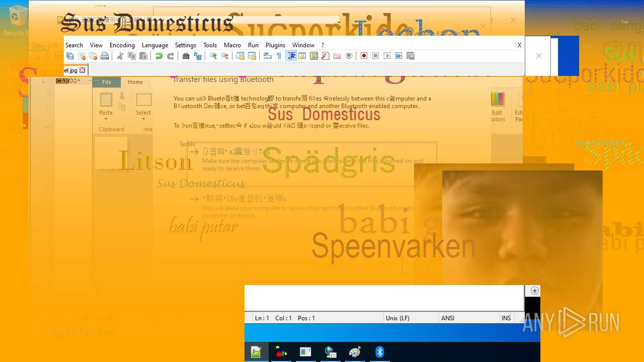Click the Save Recorded Macro icon
Screen dimensions: 644x362
coord(411,56)
